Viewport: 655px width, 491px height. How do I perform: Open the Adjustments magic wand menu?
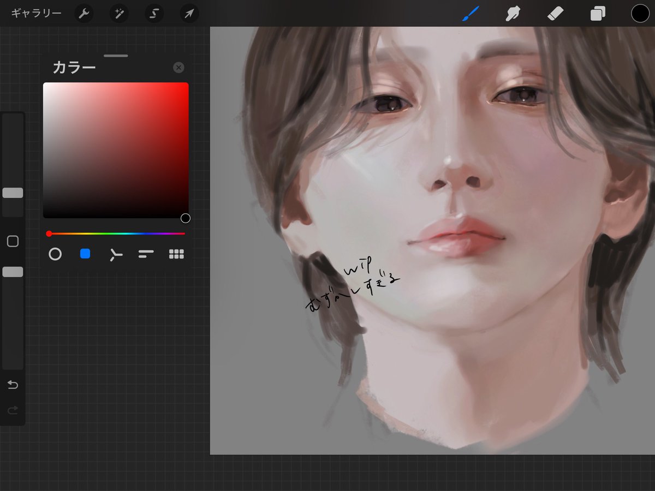pos(119,14)
